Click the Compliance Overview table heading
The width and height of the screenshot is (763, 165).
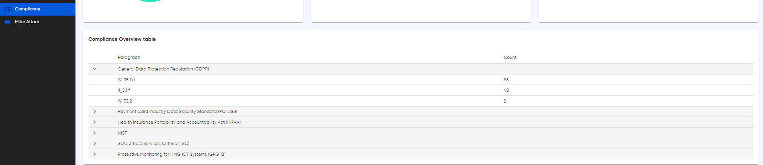[x=122, y=39]
